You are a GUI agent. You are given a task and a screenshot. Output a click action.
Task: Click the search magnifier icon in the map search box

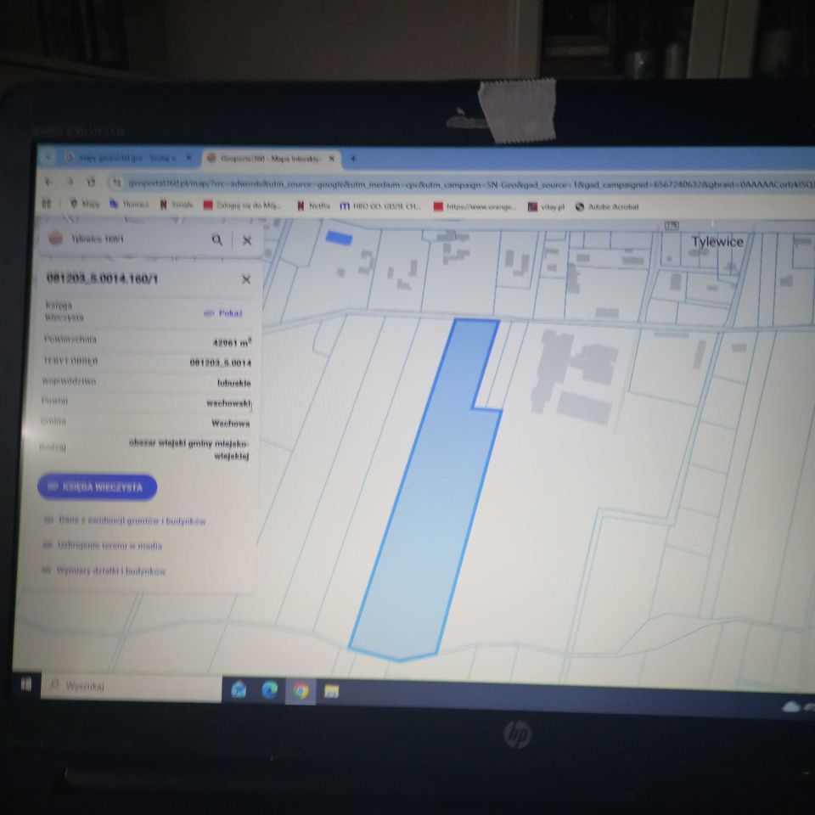[x=216, y=239]
